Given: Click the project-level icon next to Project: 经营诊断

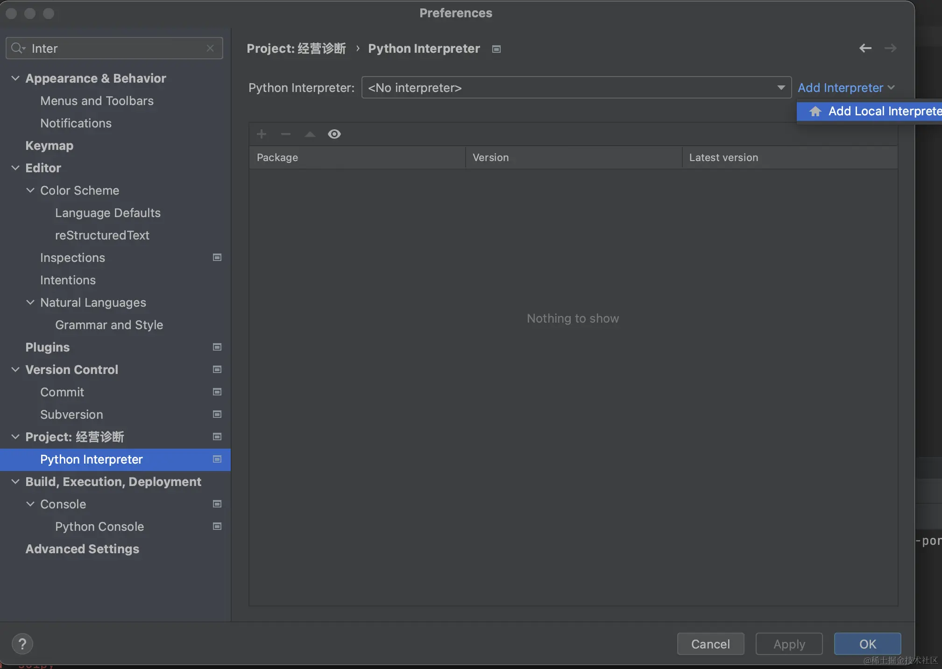Looking at the screenshot, I should pyautogui.click(x=217, y=437).
